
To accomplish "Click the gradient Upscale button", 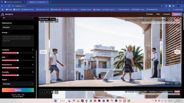I will (18, 90).
